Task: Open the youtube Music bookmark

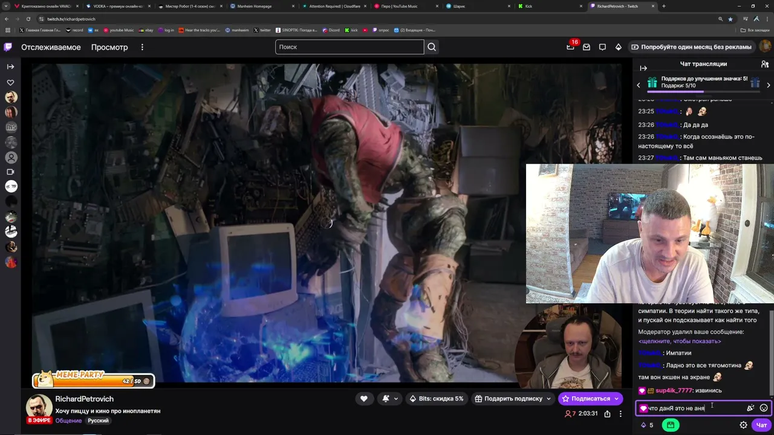Action: [119, 30]
